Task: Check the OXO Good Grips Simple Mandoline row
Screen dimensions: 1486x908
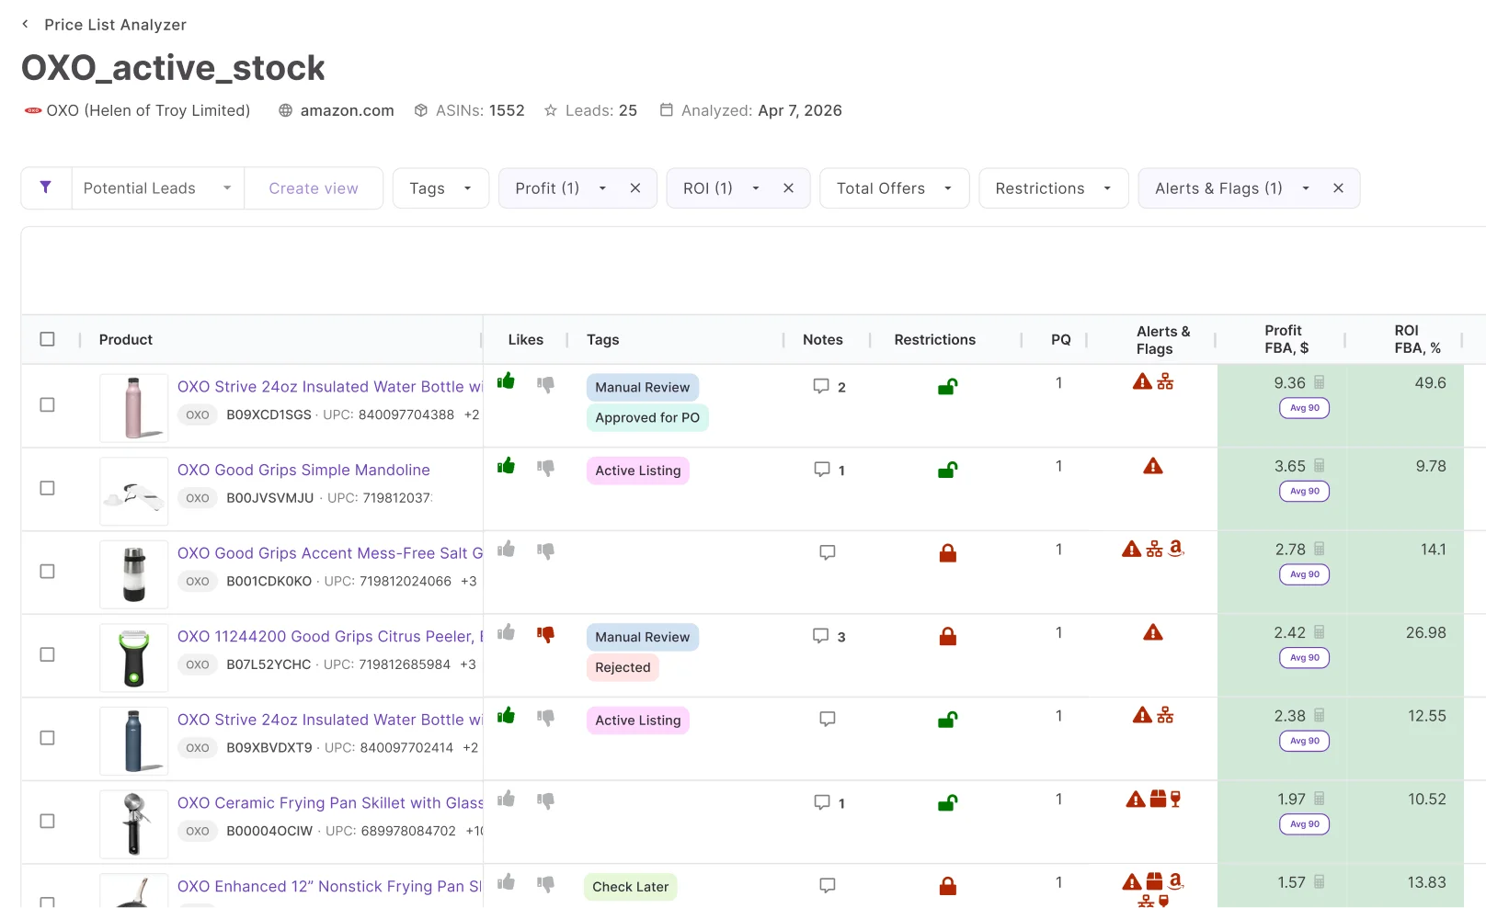Action: click(48, 488)
